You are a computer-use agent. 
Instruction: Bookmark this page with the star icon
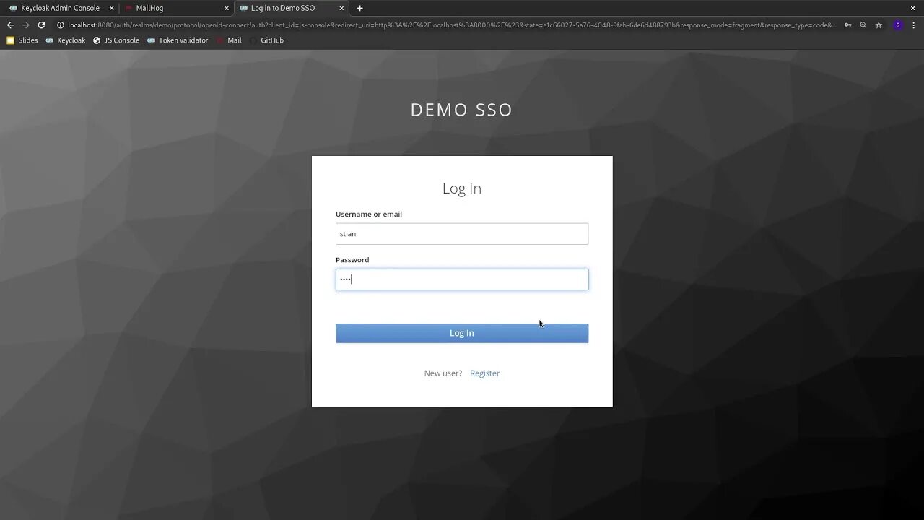click(x=879, y=25)
